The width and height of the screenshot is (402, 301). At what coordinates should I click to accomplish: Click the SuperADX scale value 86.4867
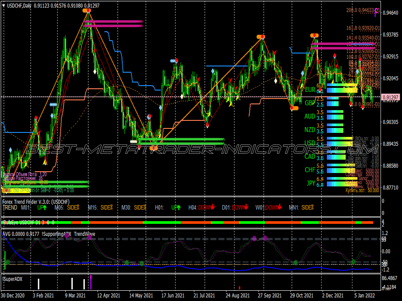click(389, 278)
